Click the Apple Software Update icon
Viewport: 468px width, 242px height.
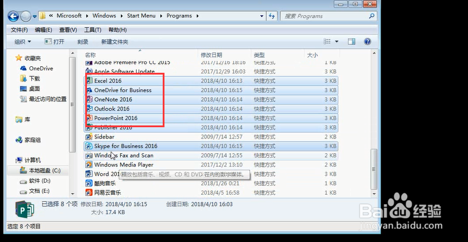pos(89,72)
